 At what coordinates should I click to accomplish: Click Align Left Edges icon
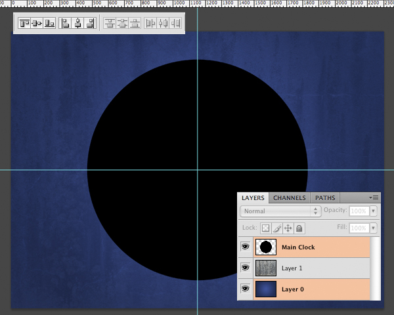pos(66,23)
